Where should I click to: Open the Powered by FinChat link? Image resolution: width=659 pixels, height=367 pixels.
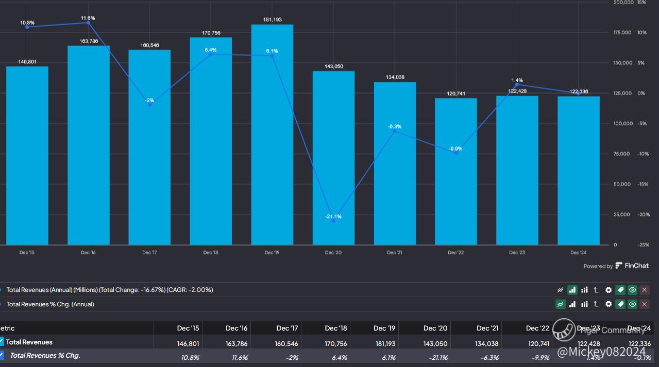point(616,266)
